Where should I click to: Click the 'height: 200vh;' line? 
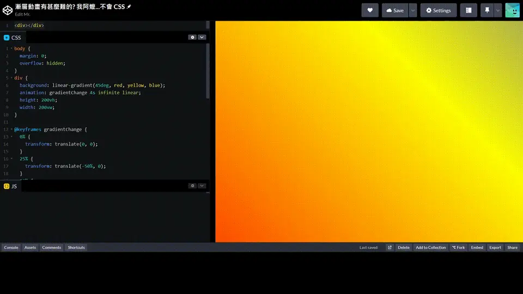point(38,100)
